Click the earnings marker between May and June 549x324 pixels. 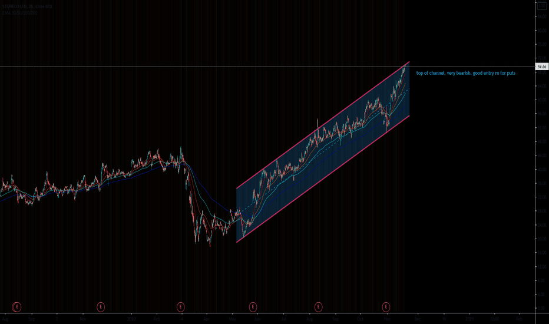253,307
